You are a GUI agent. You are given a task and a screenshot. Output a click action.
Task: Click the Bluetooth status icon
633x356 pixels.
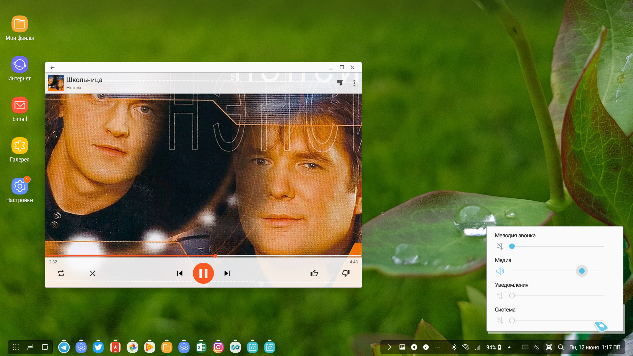tap(454, 347)
